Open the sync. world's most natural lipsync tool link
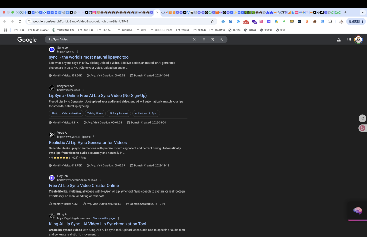This screenshot has height=237, width=367. (x=89, y=57)
